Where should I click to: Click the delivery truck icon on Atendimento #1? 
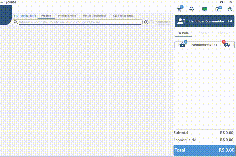tap(226, 44)
